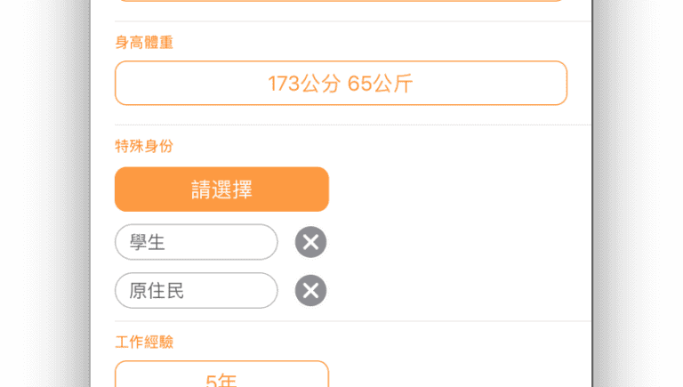Open the 173公分 65公斤 height weight picker
The width and height of the screenshot is (683, 387).
[x=341, y=84]
